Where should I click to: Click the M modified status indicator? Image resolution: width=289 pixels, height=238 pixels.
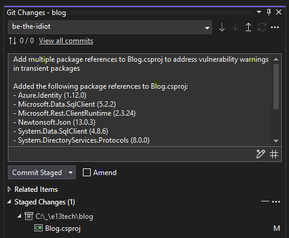tap(276, 228)
